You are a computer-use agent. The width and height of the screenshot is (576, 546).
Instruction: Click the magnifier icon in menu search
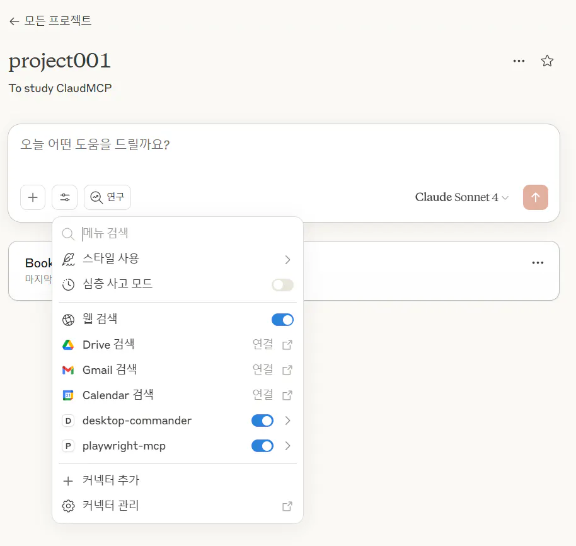point(68,234)
